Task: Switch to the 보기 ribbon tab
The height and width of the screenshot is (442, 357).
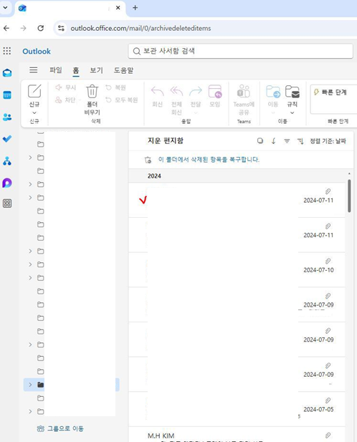Action: click(97, 70)
